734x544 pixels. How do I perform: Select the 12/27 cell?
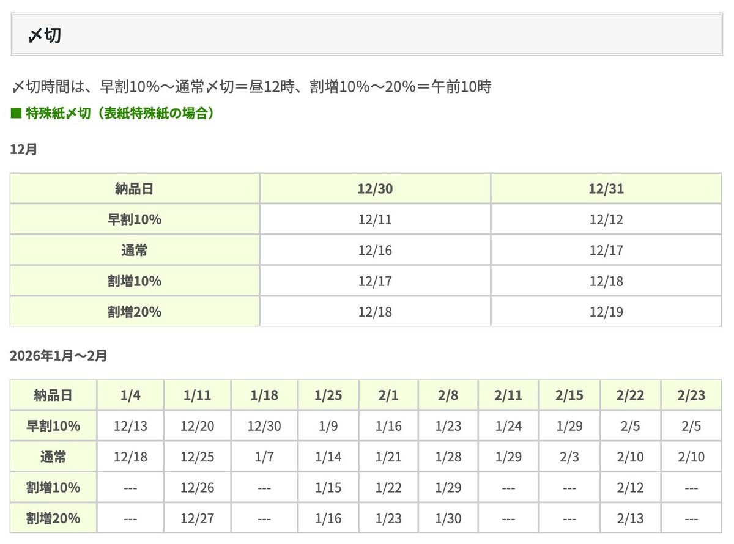(x=197, y=519)
